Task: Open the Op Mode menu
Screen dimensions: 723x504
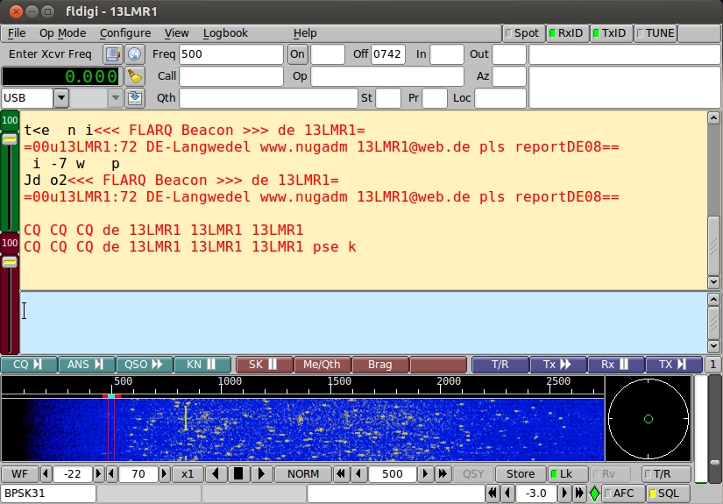Action: (x=62, y=33)
